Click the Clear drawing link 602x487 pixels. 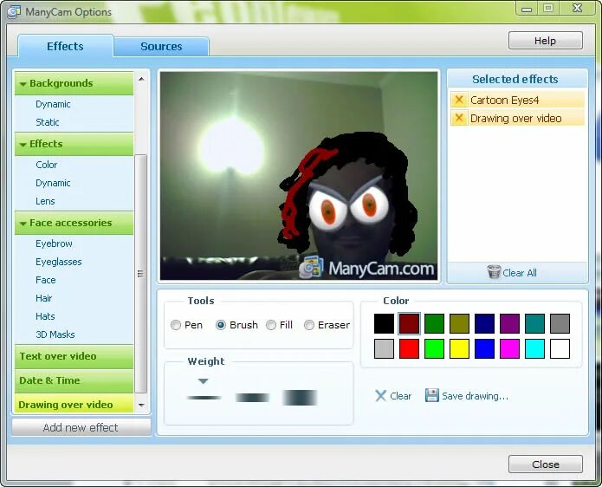[401, 396]
